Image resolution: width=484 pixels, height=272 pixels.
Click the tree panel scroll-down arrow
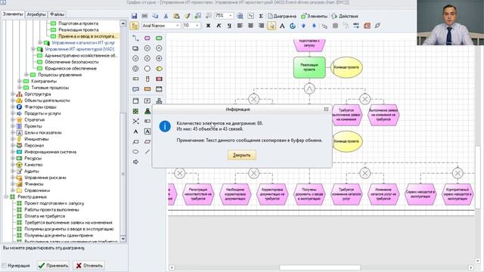123,239
